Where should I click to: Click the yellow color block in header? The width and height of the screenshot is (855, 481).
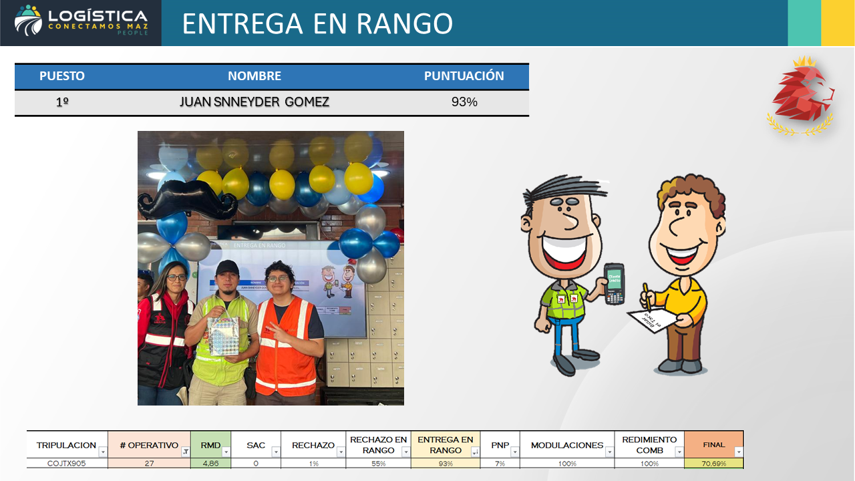click(x=838, y=23)
